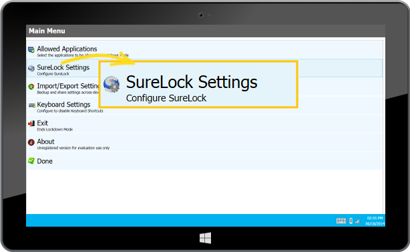Select Done to finish

[x=204, y=161]
